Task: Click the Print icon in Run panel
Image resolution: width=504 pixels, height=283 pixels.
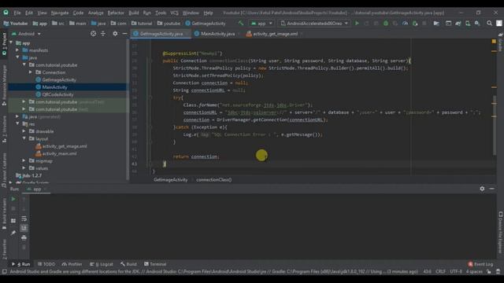Action: pyautogui.click(x=24, y=237)
